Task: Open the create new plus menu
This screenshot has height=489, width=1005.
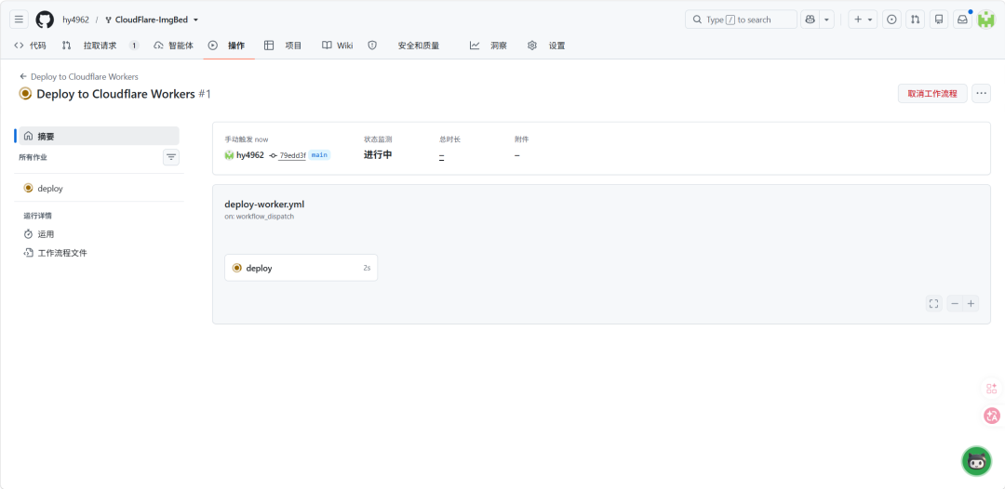Action: (863, 20)
